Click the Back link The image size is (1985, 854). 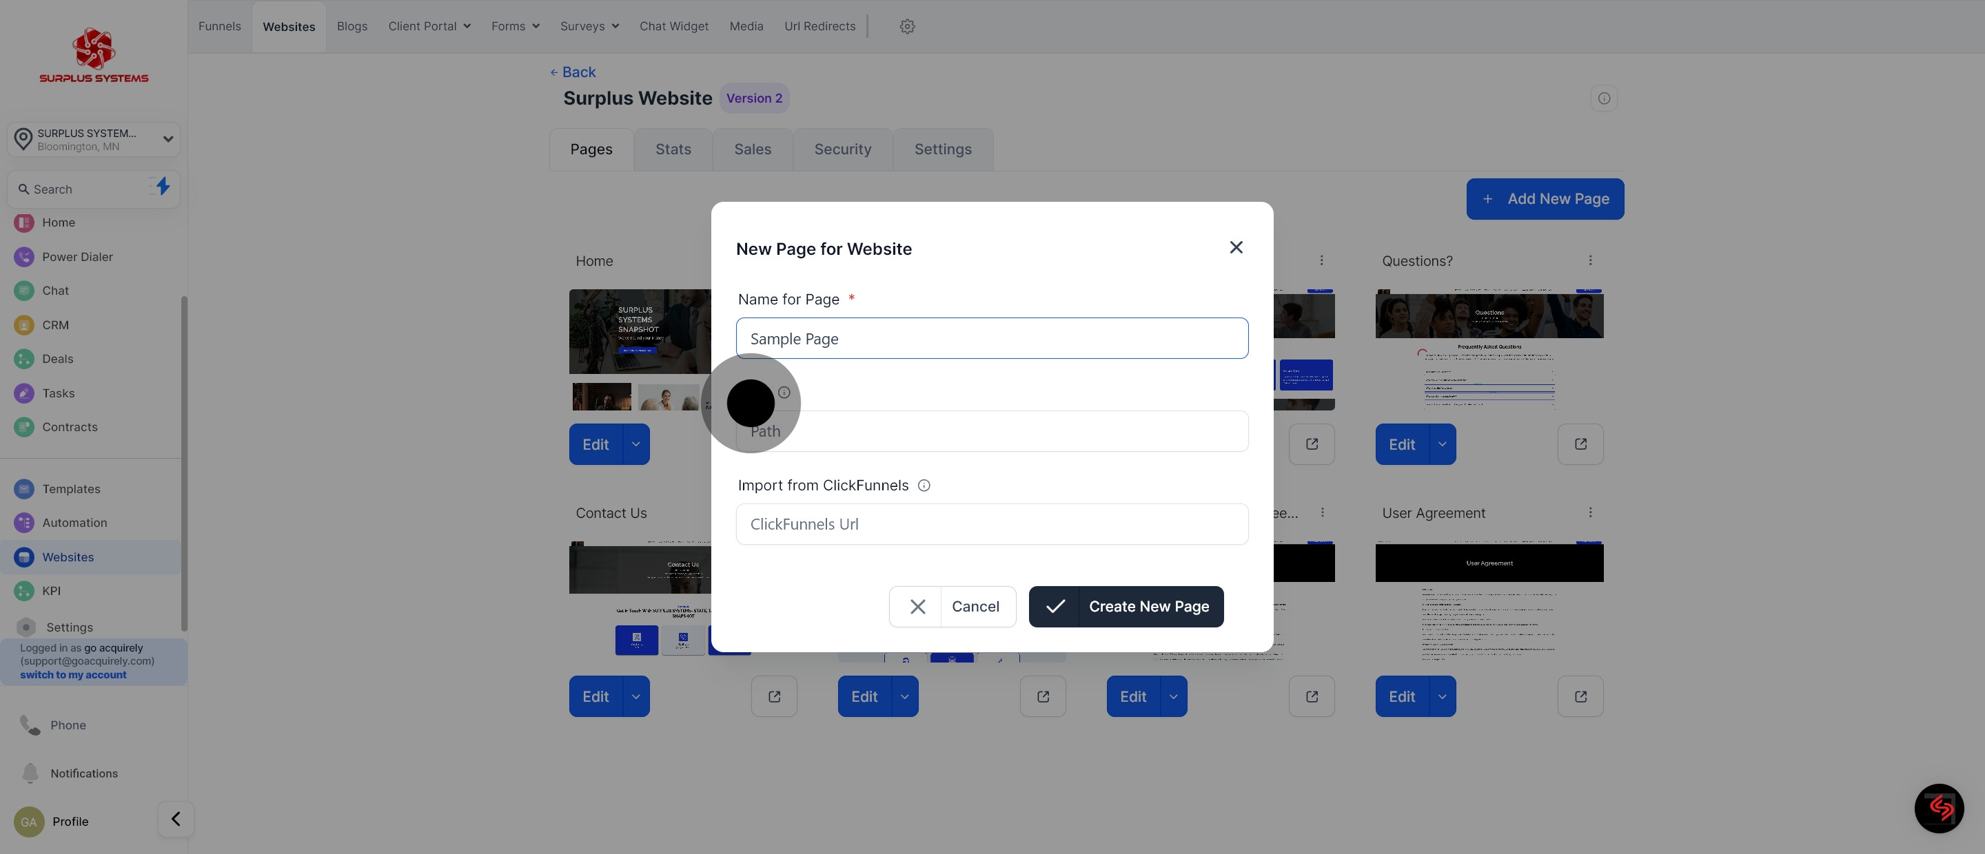pyautogui.click(x=573, y=72)
